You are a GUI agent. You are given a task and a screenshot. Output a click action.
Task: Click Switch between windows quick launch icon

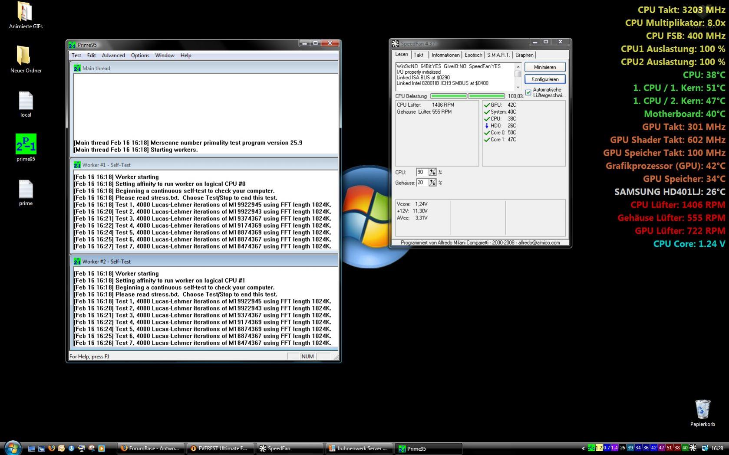tap(41, 448)
